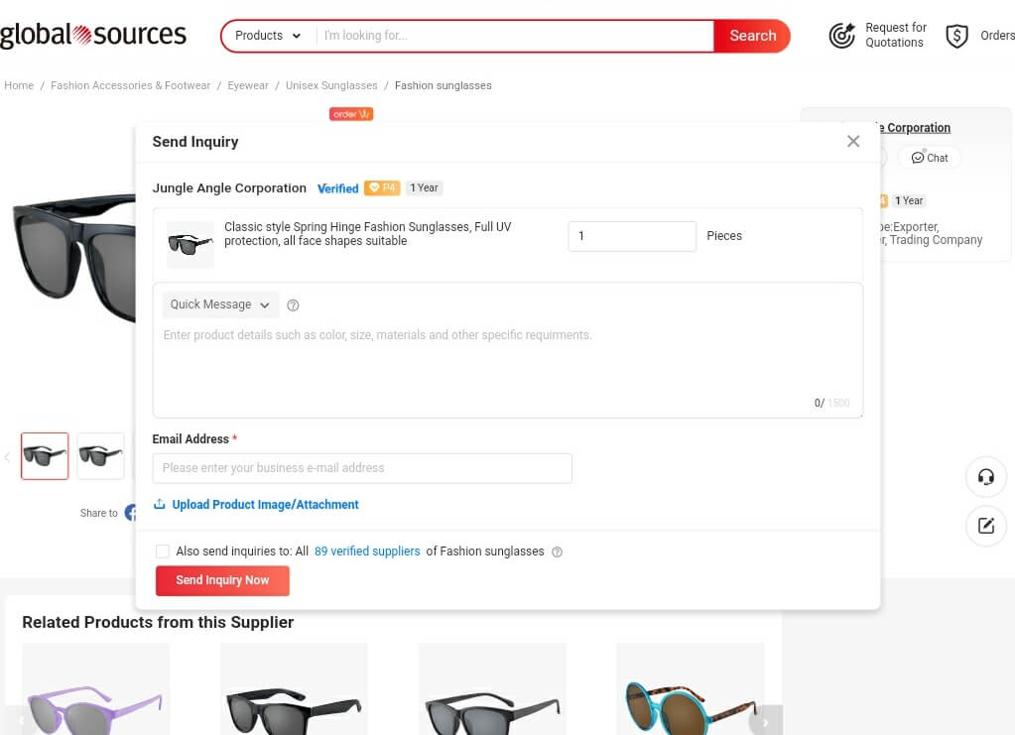Viewport: 1015px width, 735px height.
Task: Go to Eyewear breadcrumb
Action: pos(248,85)
